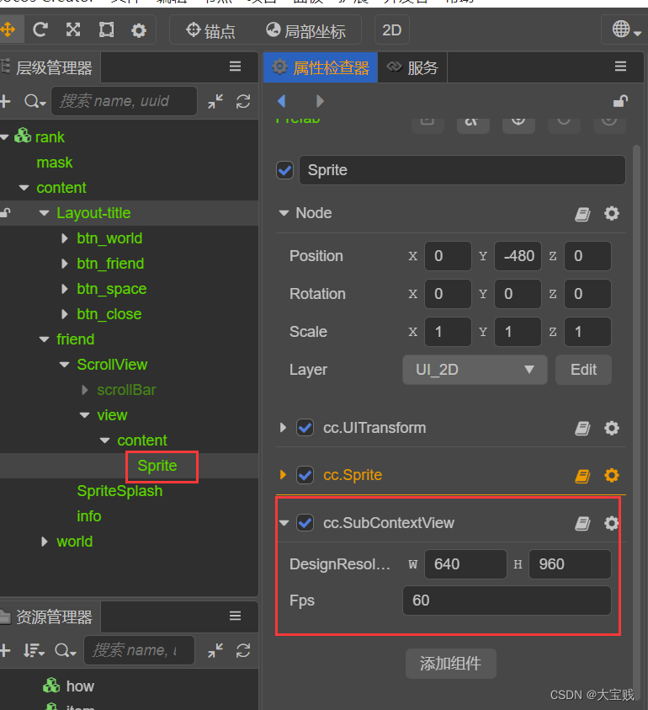
Task: Click the 添加组件 button
Action: (x=450, y=664)
